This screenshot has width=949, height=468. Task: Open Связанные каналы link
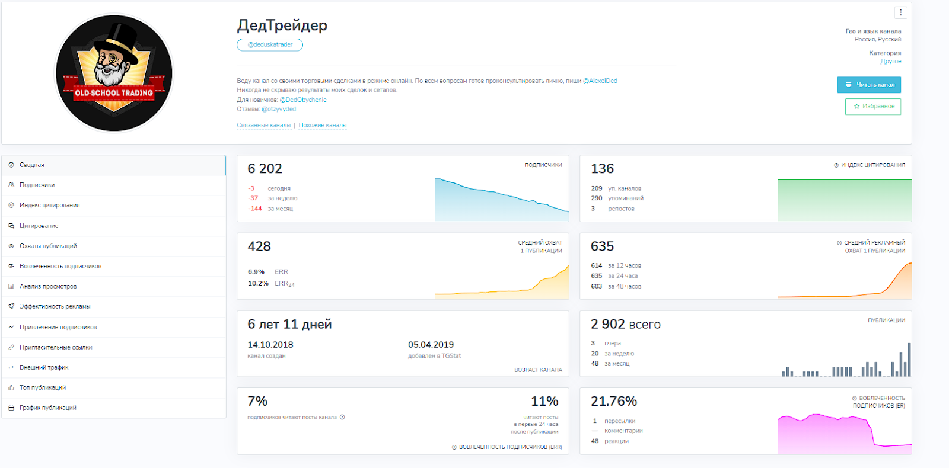(x=264, y=125)
